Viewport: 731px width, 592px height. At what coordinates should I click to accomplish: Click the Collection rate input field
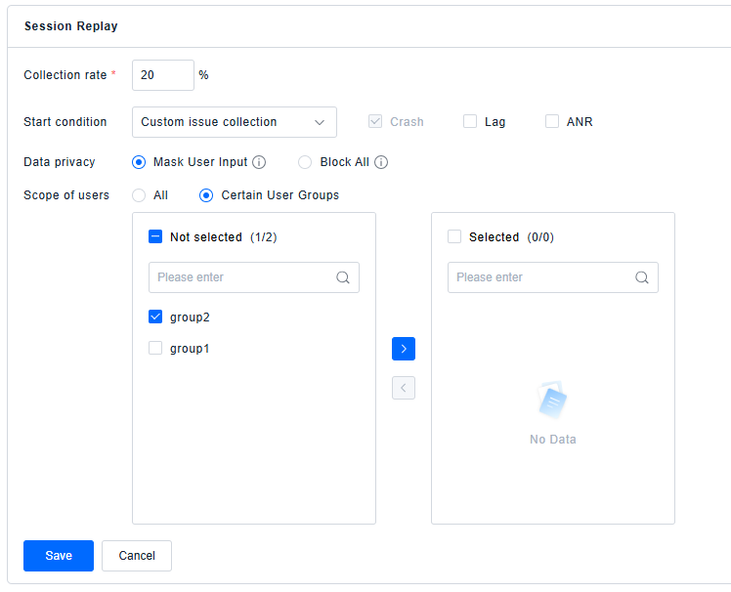(x=162, y=75)
